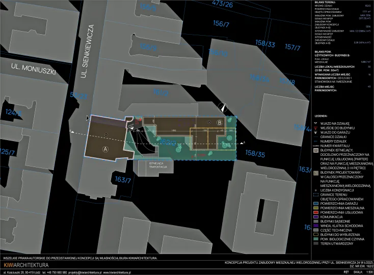Click the black site entrance arrow on Sienkiewicza

click(x=88, y=118)
